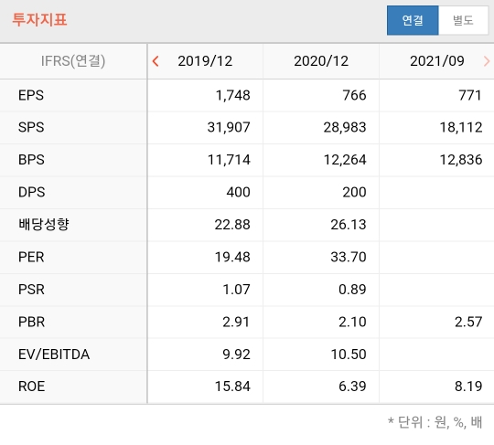
Task: Select SPS value 28,983
Action: coord(345,128)
